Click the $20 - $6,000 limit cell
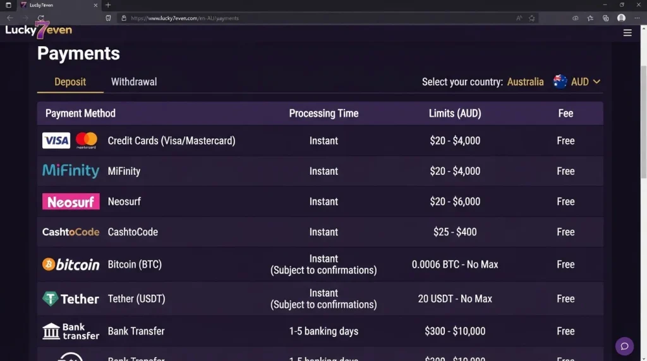The width and height of the screenshot is (647, 361). (455, 201)
